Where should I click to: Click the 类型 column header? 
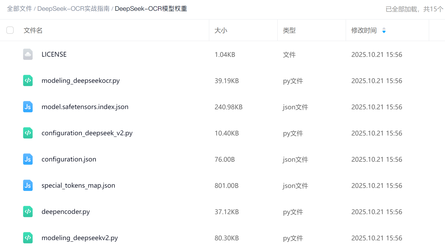point(289,30)
